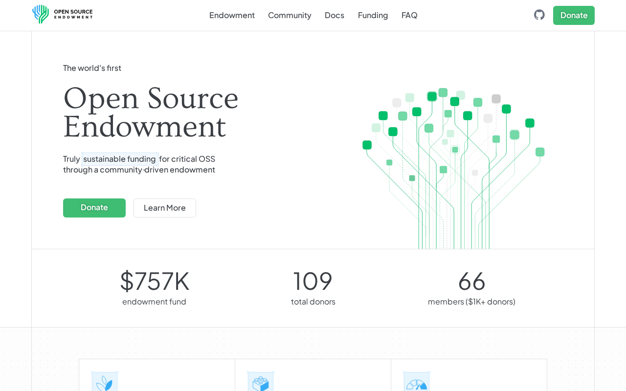Click the Learn More button
Screen dimensions: 626x391
(165, 208)
